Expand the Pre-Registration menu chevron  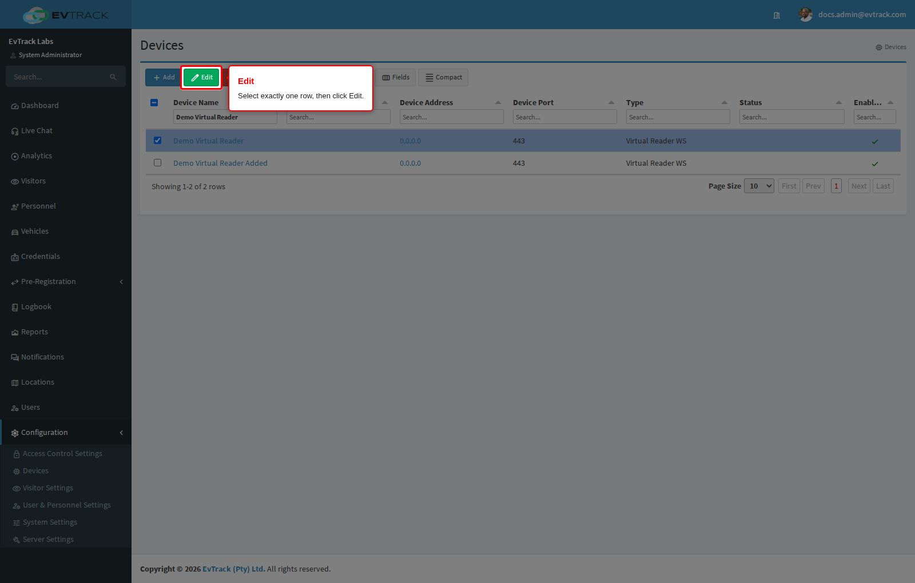[x=121, y=282]
